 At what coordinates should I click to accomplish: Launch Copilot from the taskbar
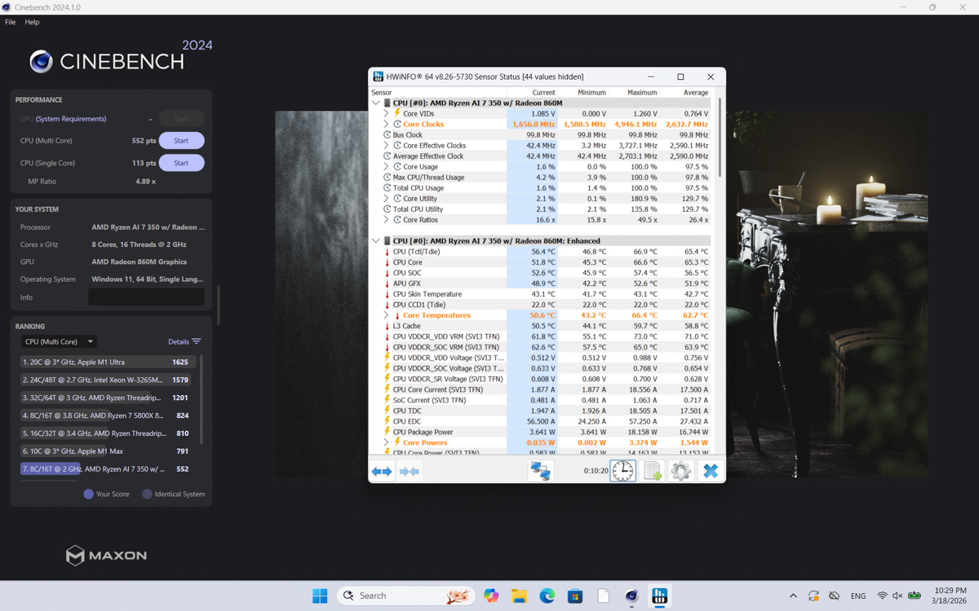490,596
